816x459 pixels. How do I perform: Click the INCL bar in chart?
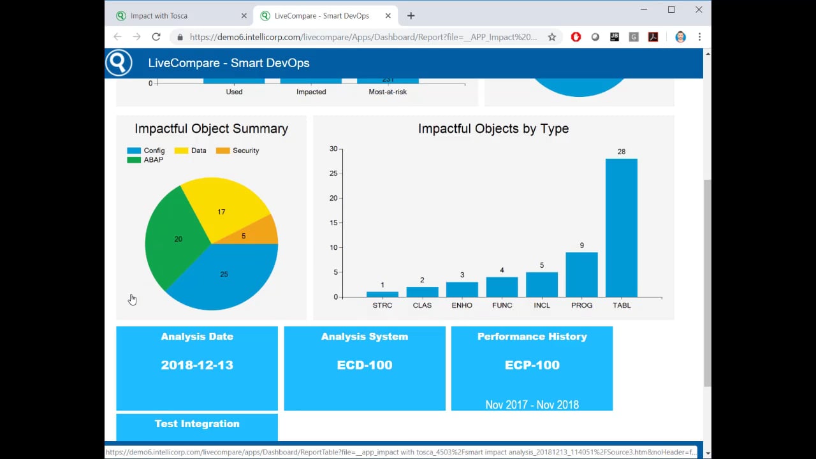point(542,284)
